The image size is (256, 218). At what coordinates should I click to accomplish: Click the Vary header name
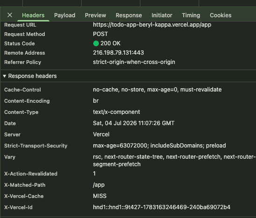click(x=10, y=157)
